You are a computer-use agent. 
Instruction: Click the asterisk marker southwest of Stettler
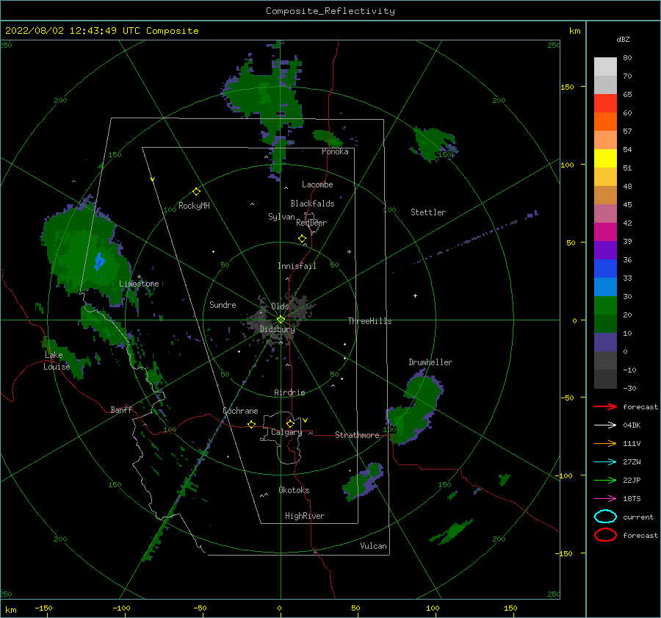(x=349, y=252)
